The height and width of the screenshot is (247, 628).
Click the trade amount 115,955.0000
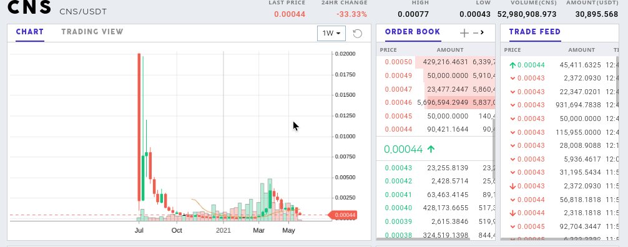[x=579, y=132]
